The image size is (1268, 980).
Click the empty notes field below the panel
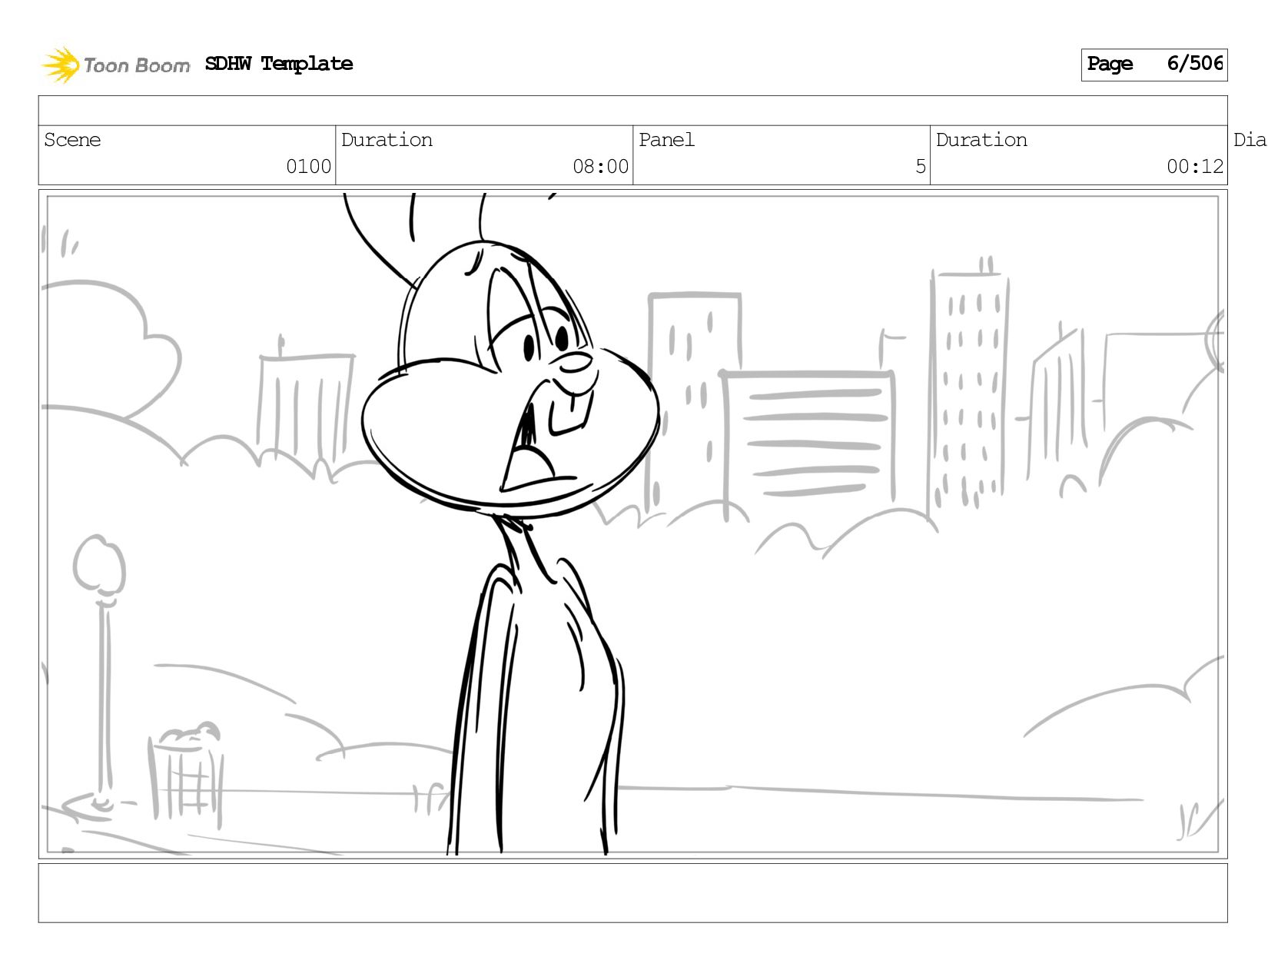(632, 893)
